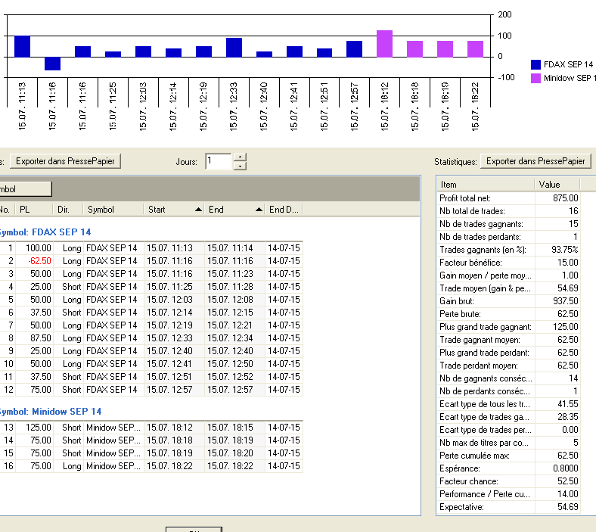Image resolution: width=596 pixels, height=532 pixels.
Task: Click the tallest purple bar at 18:12
Action: tap(384, 44)
